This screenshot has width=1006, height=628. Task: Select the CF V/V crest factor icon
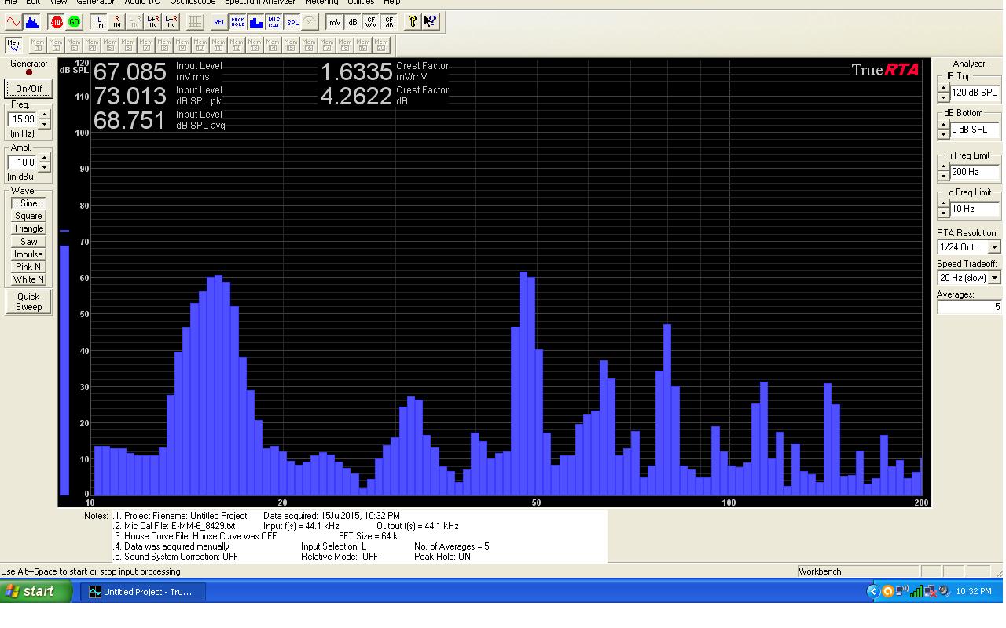tap(371, 22)
